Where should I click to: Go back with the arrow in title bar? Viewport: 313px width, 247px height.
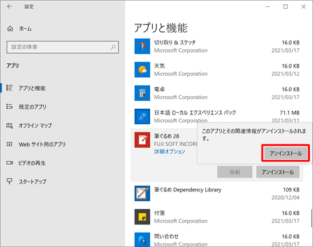click(x=9, y=7)
